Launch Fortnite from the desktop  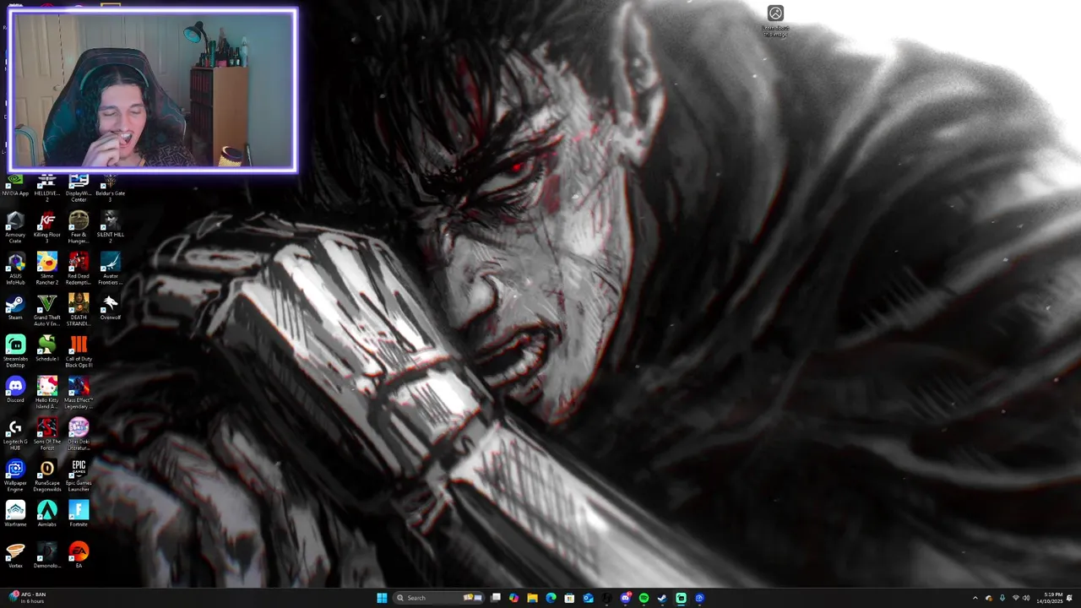[x=79, y=515]
